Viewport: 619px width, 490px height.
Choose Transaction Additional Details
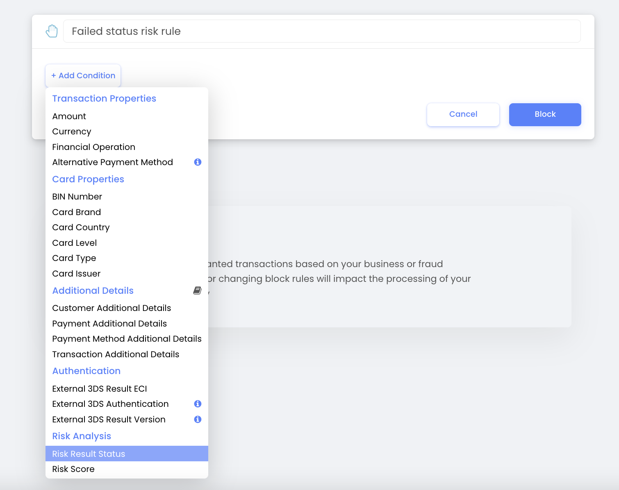tap(127, 354)
